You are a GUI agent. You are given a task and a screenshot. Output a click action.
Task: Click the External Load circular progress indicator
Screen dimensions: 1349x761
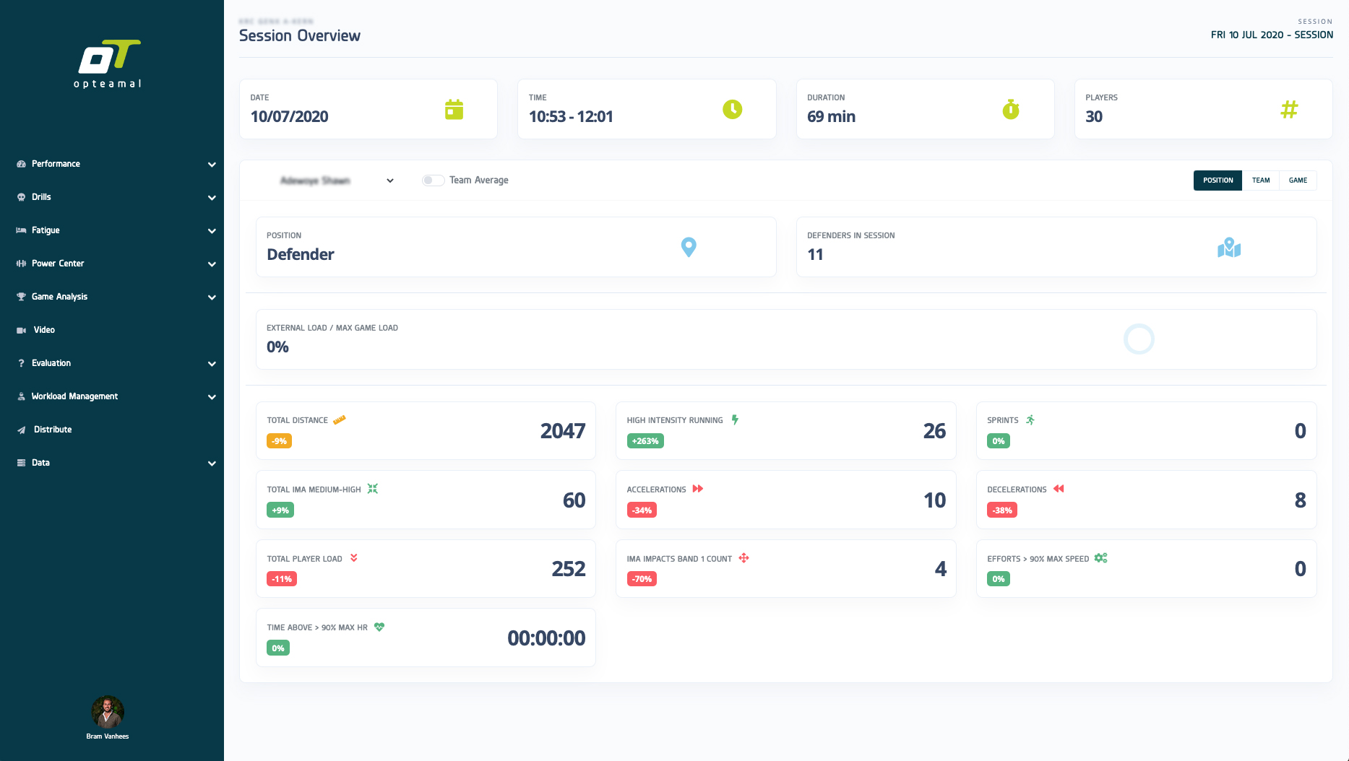1139,339
